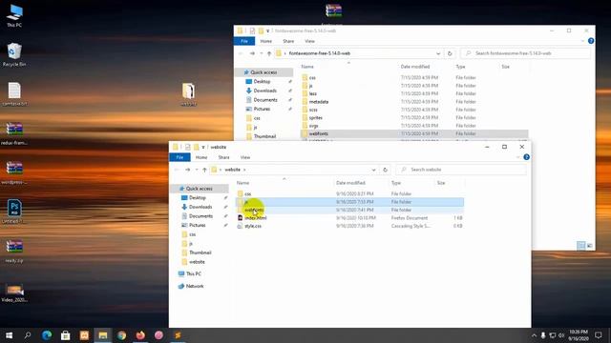Launch Microsoft Edge from taskbar

click(x=47, y=335)
